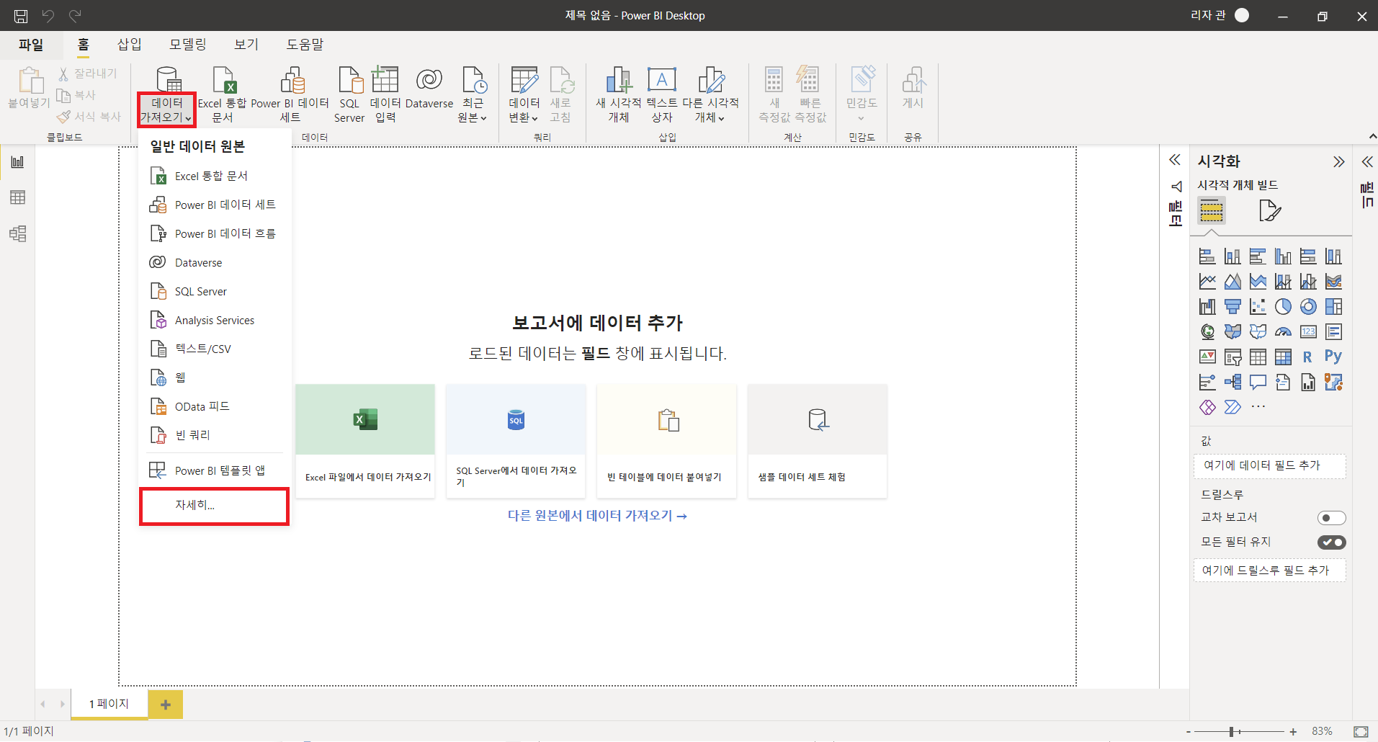Select the globe map visual icon
Screen dimensions: 1378x742
pos(1207,332)
